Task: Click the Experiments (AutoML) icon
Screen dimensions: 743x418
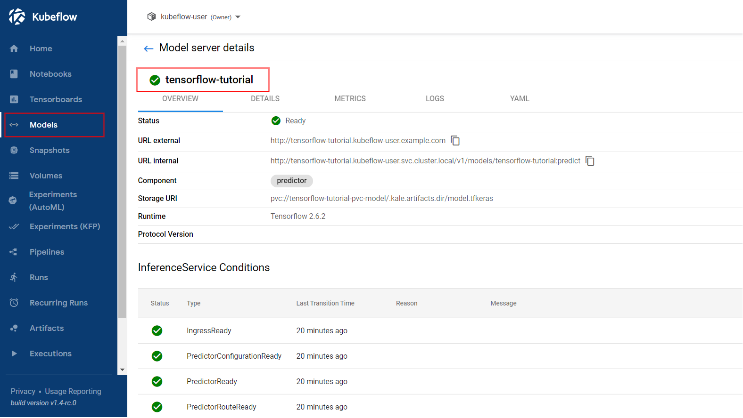Action: click(x=13, y=201)
